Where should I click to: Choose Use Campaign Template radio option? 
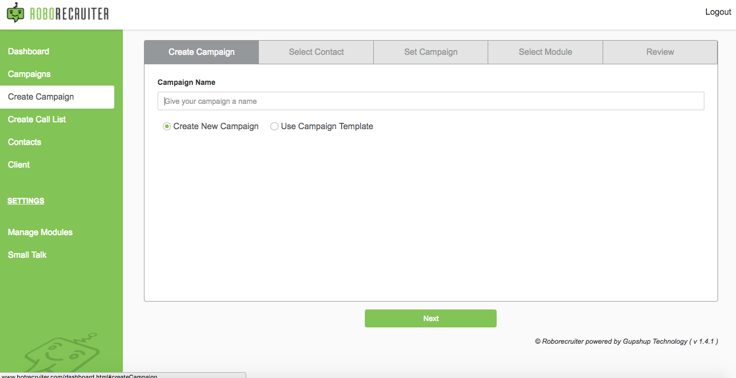275,127
